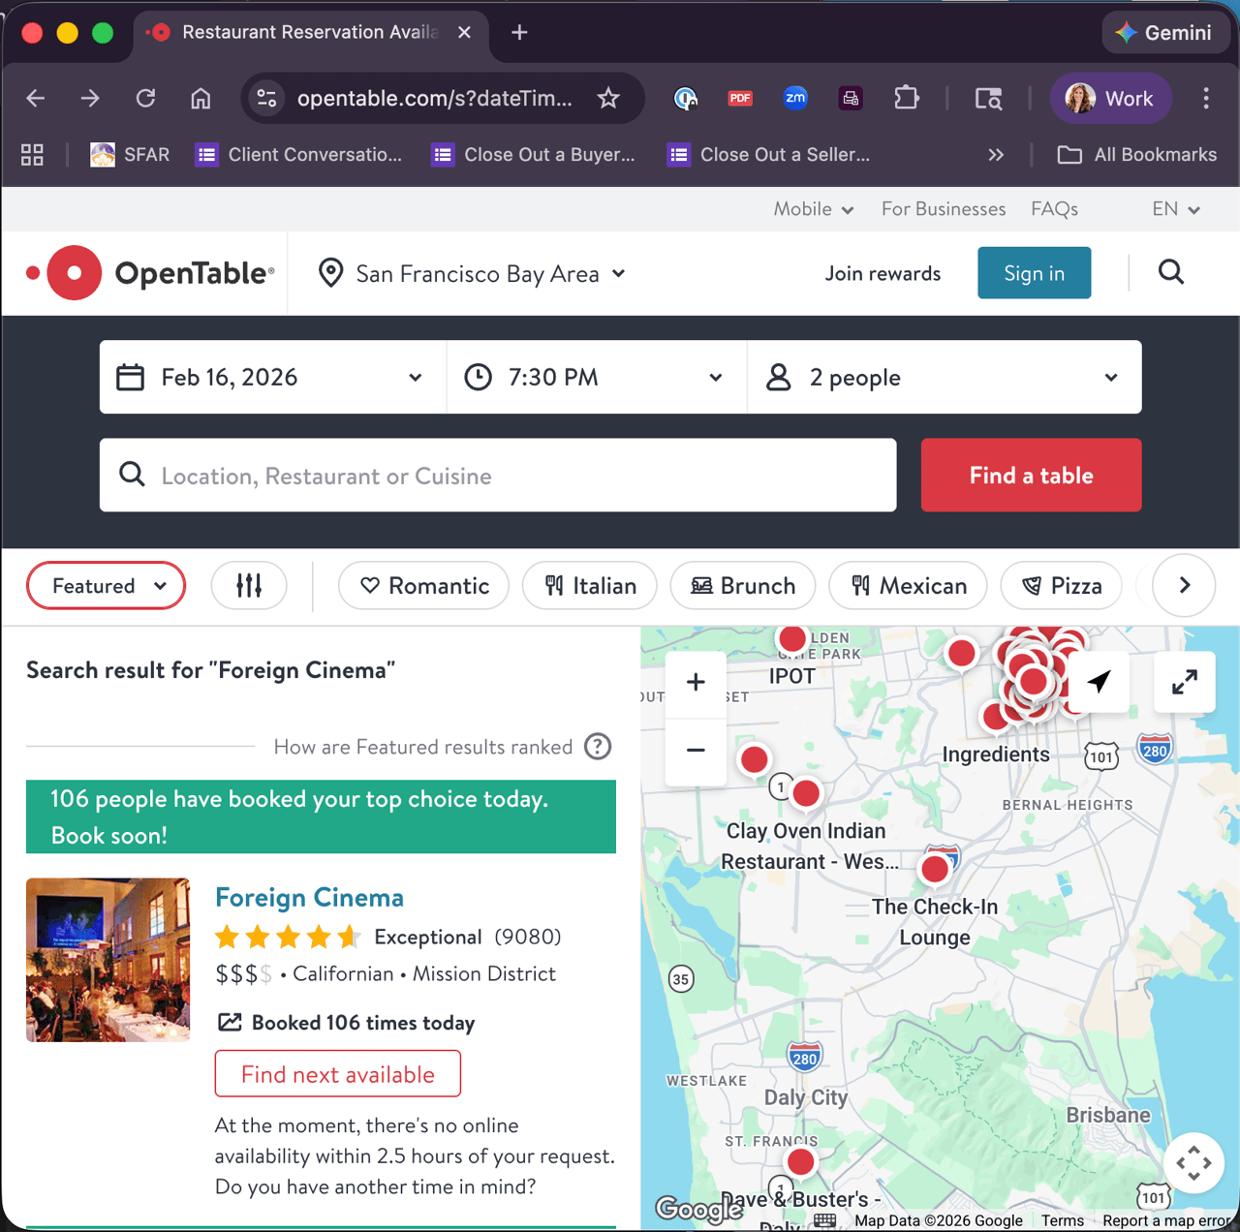Toggle the Romantic filter chip
Image resolution: width=1240 pixels, height=1232 pixels.
(423, 586)
